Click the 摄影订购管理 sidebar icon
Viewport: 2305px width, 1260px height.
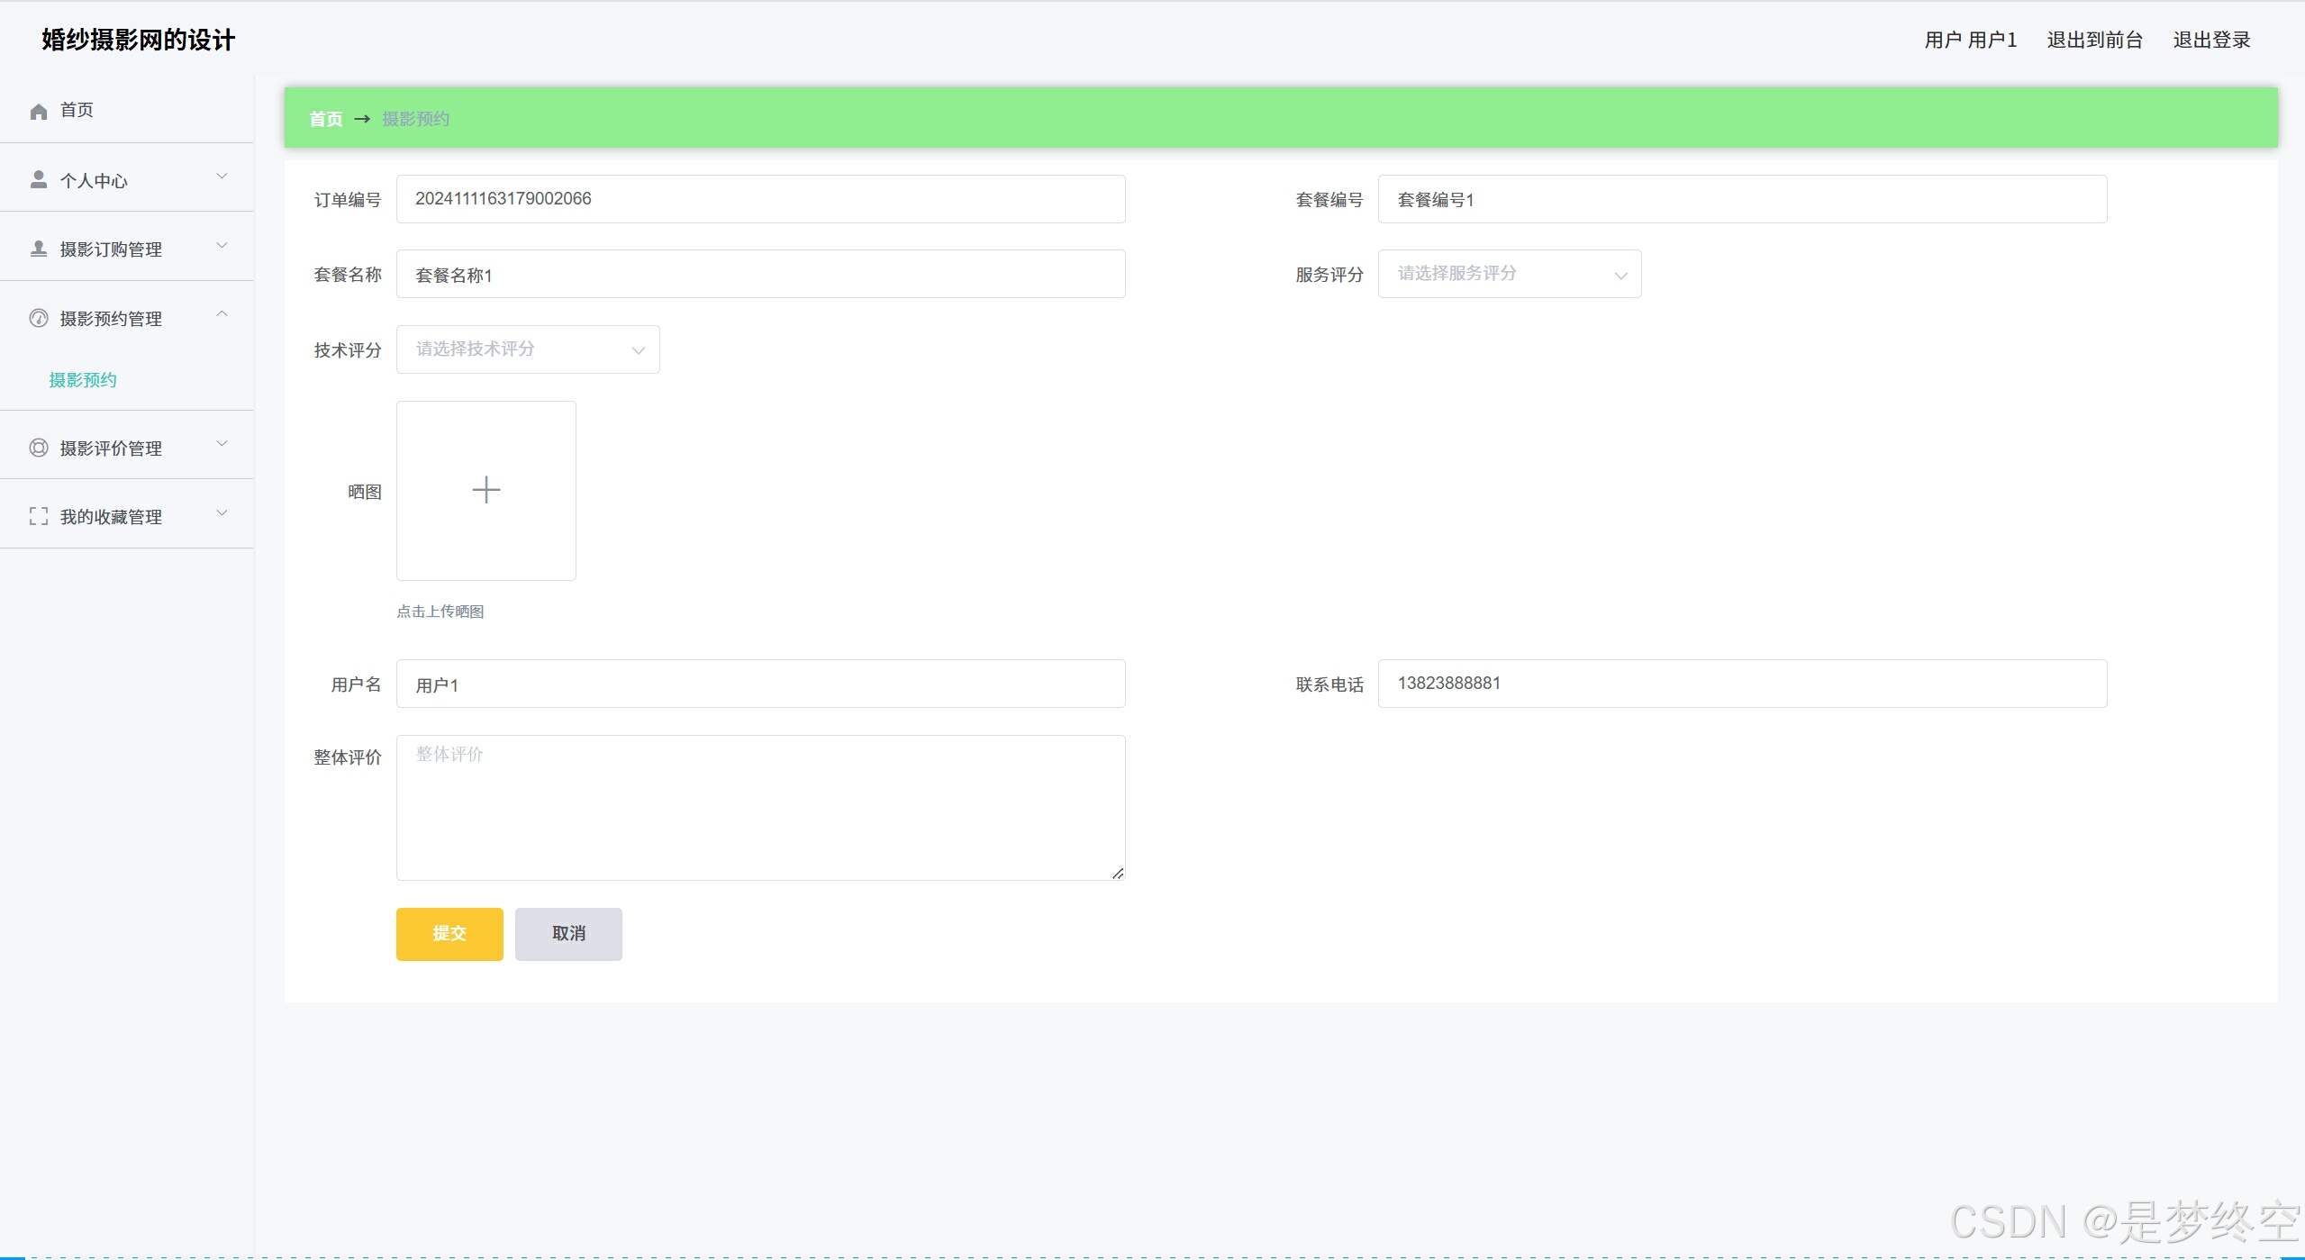click(39, 249)
